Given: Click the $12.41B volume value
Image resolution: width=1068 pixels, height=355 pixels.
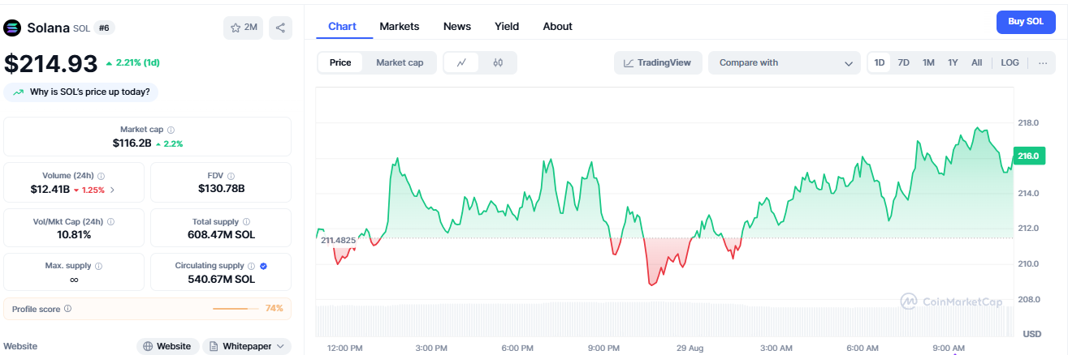Looking at the screenshot, I should tap(50, 189).
